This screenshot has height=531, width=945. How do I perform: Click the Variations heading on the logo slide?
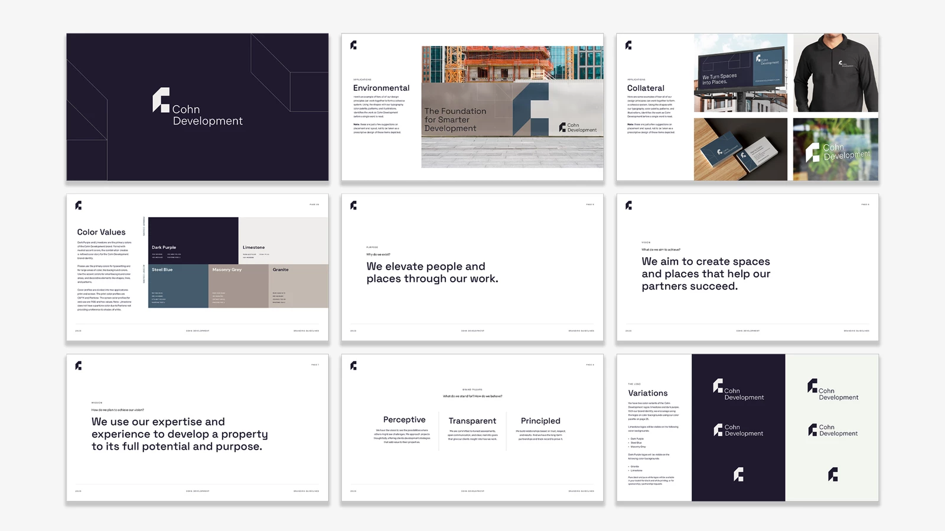coord(647,393)
